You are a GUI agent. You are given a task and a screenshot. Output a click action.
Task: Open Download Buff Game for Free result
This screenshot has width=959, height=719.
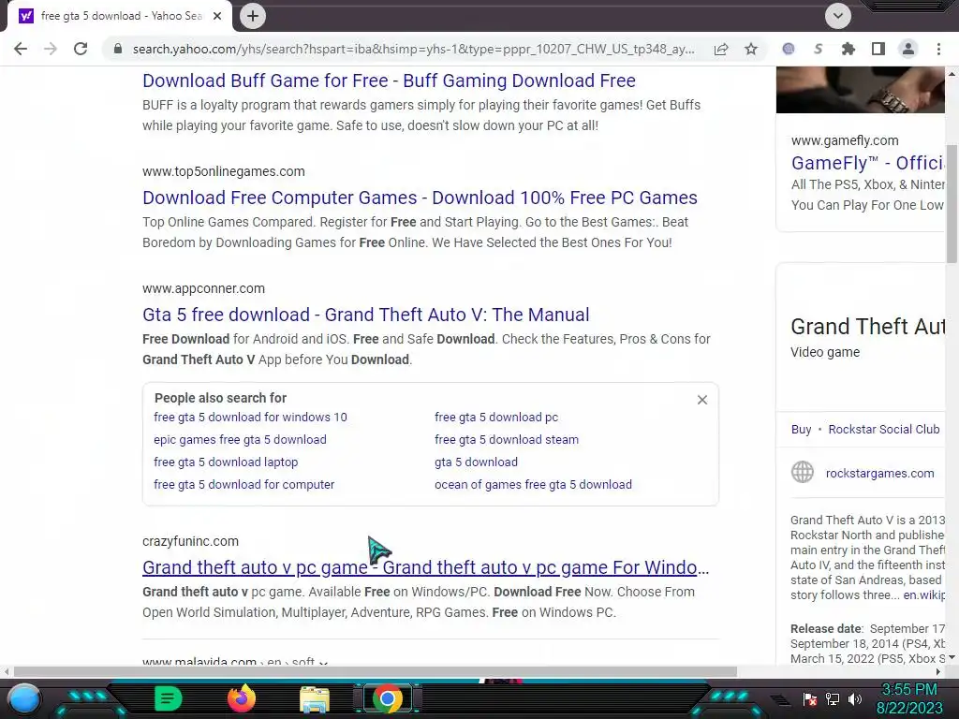click(389, 81)
